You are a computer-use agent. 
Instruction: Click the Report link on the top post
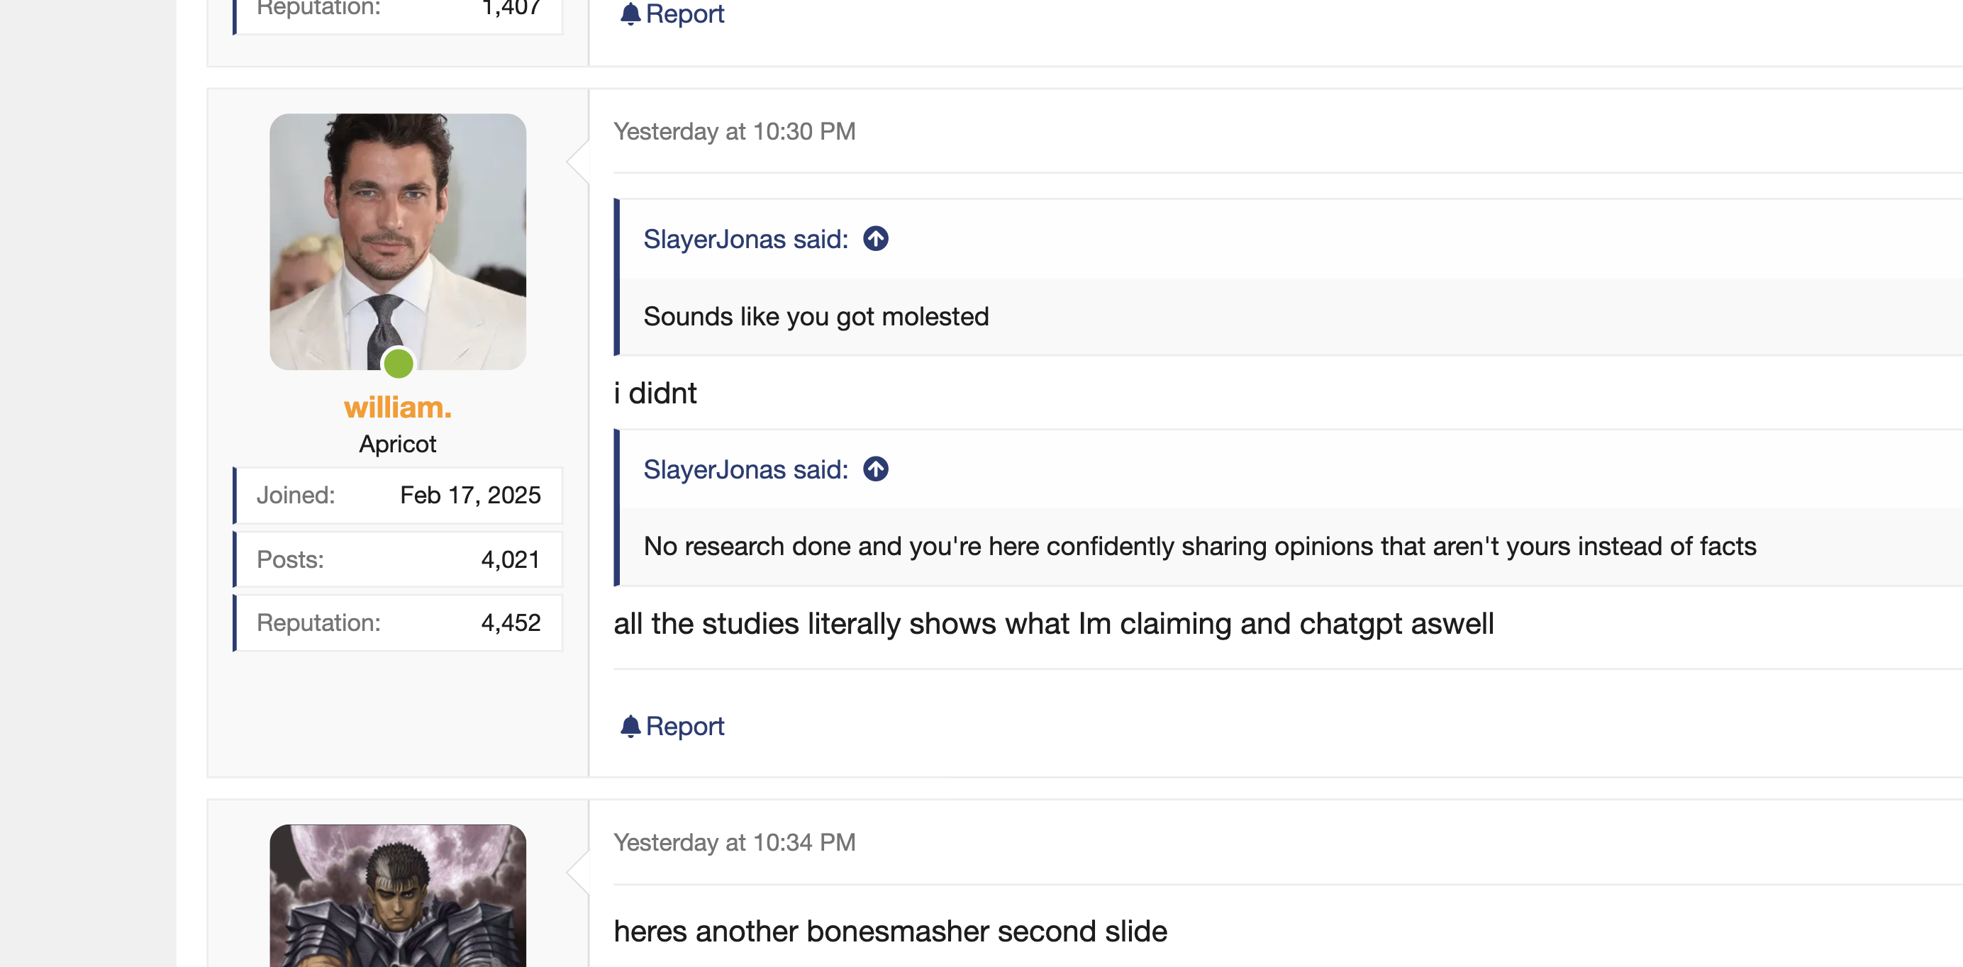684,13
